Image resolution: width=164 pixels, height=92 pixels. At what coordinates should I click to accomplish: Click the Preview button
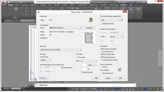44,78
